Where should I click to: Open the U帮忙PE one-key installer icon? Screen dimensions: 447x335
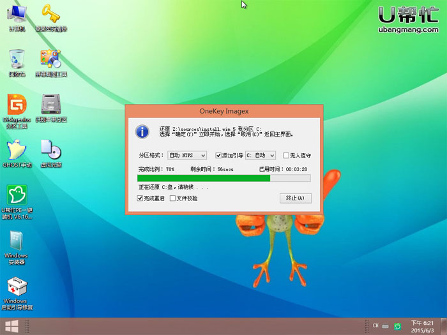coord(17,197)
